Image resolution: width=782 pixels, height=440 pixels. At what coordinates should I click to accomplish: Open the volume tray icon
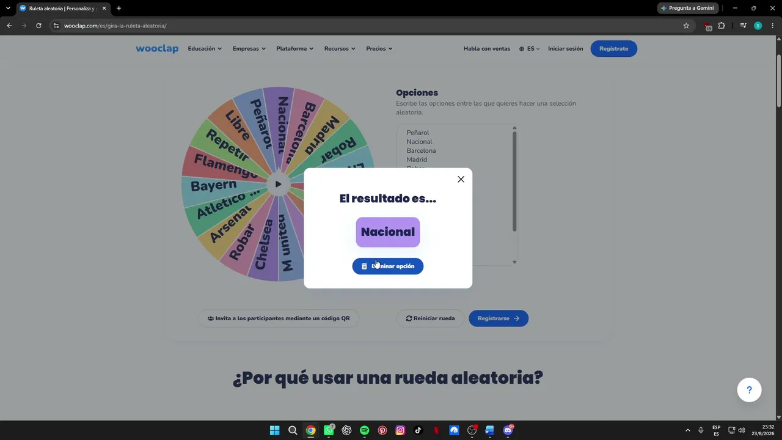point(742,430)
